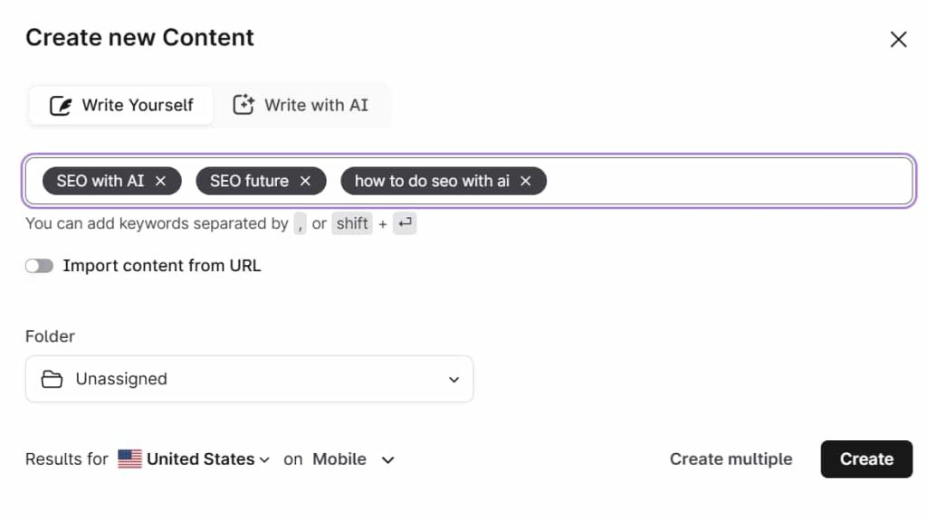The image size is (927, 519).
Task: Remove the 'SEO with AI' keyword tag
Action: coord(161,181)
